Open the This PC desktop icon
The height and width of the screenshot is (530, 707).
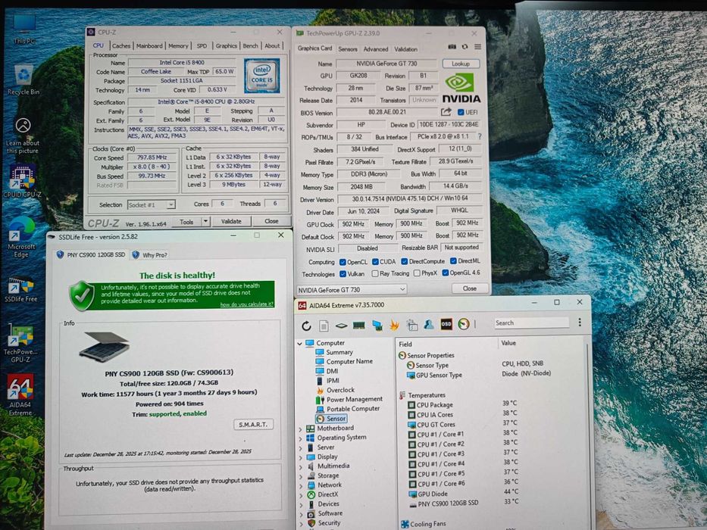24,30
